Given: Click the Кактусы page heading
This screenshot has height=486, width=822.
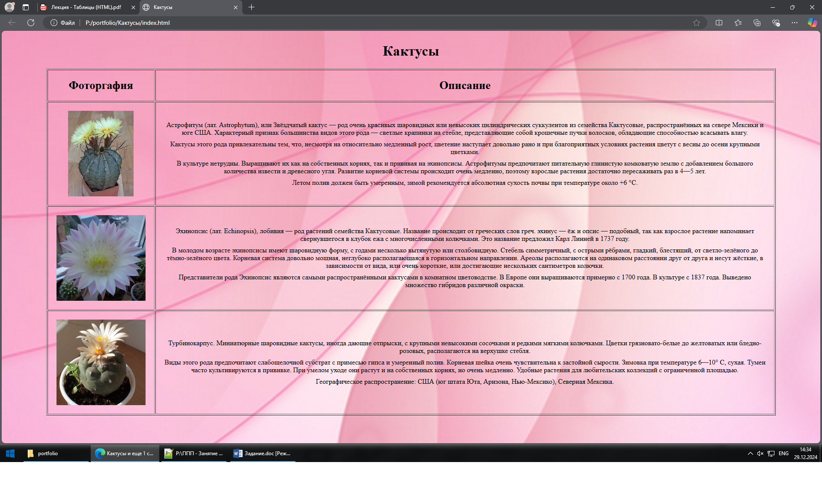Looking at the screenshot, I should tap(411, 51).
